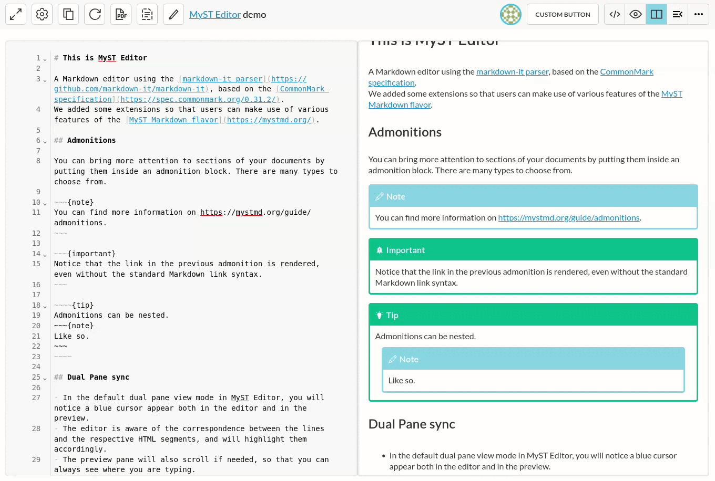Toggle the outline list view icon
This screenshot has height=481, width=715.
coord(678,14)
